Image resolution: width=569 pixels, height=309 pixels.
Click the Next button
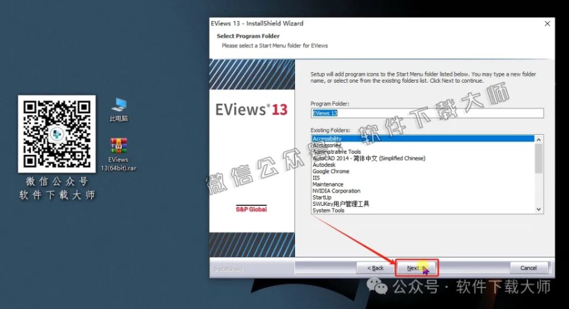coord(417,268)
